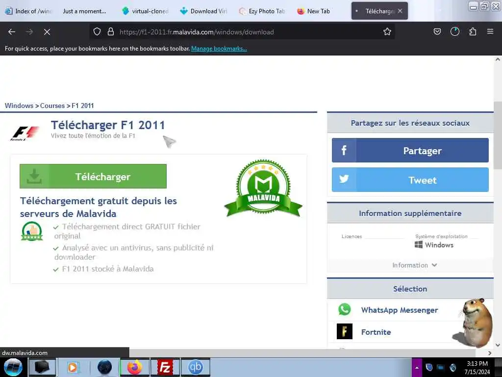Image resolution: width=502 pixels, height=377 pixels.
Task: Click the Windows operating system logo
Action: tap(419, 244)
